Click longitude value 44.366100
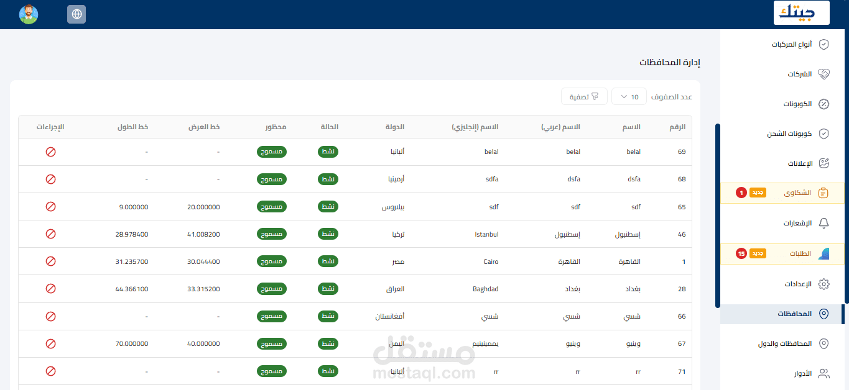The width and height of the screenshot is (849, 390). tap(132, 289)
